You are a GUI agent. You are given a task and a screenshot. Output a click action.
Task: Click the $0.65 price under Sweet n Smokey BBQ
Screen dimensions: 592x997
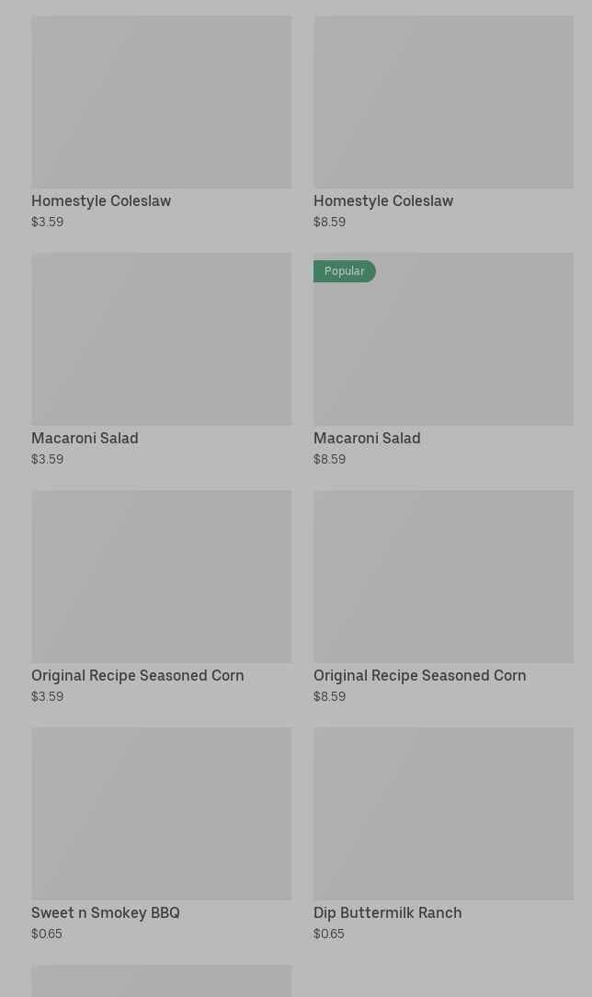(x=47, y=934)
